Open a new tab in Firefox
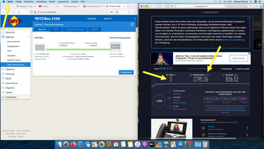264x149 pixels. click(x=129, y=6)
